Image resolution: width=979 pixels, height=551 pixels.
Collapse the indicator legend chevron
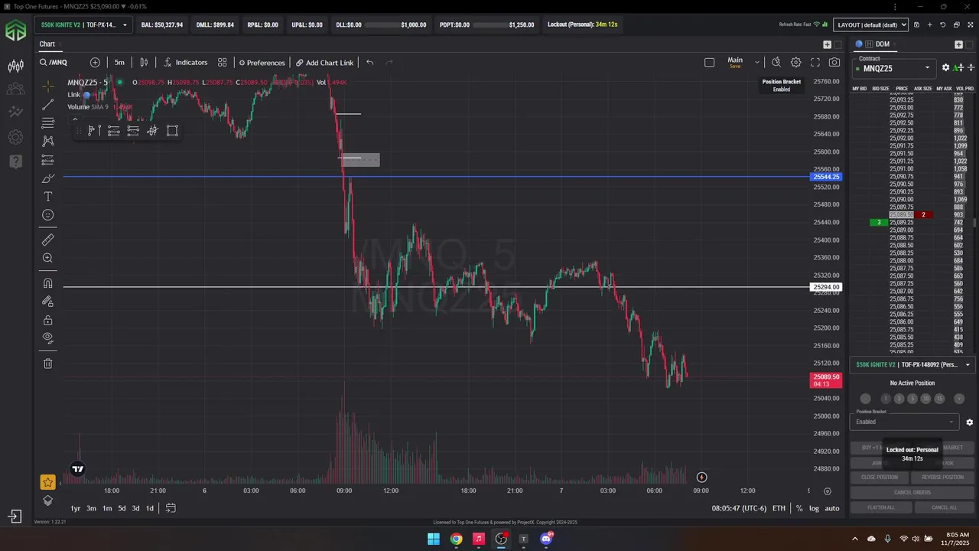pos(74,119)
